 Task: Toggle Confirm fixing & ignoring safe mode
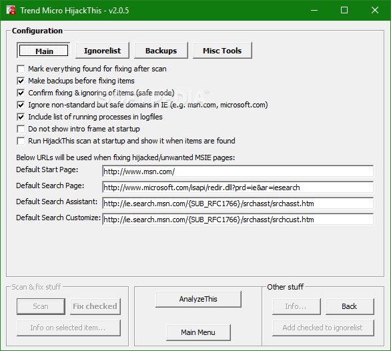21,93
